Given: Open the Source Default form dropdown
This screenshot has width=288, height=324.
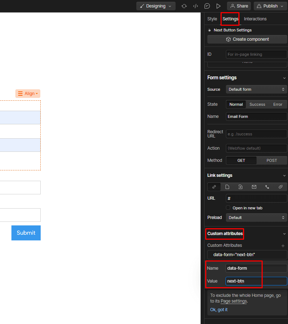Looking at the screenshot, I should pos(256,89).
